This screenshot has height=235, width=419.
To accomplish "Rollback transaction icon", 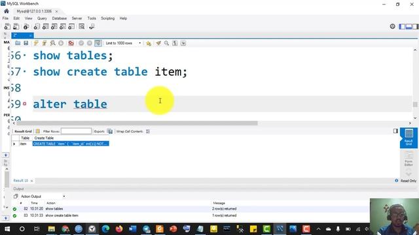I will 90,43.
